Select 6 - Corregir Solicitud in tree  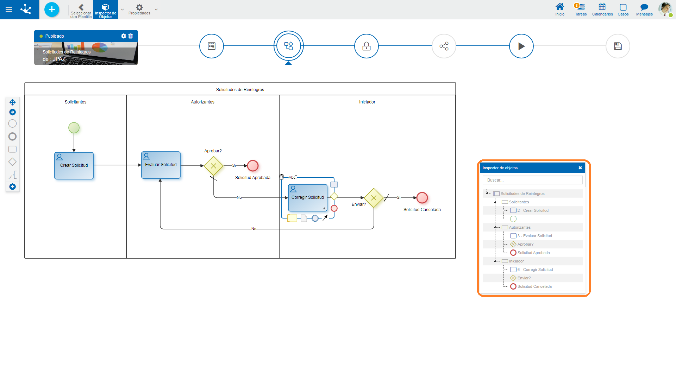point(533,270)
